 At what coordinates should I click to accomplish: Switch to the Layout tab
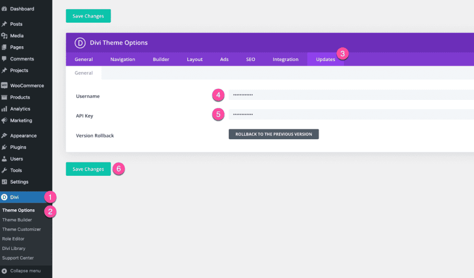pyautogui.click(x=195, y=59)
